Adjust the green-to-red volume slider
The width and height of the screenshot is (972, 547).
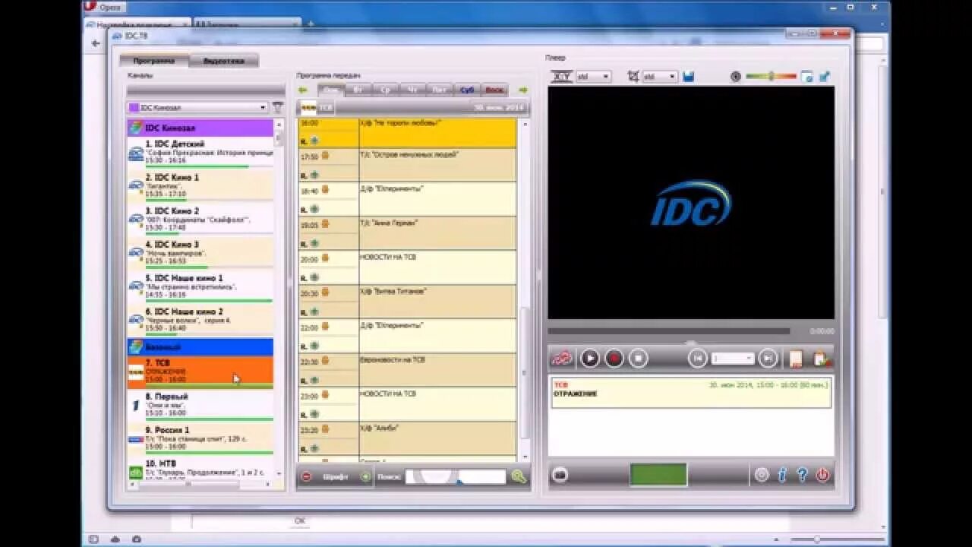771,77
